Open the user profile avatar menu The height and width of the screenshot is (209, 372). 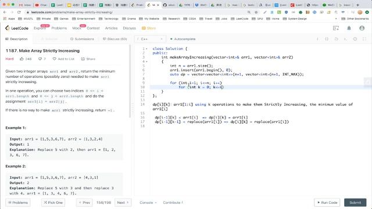[362, 28]
